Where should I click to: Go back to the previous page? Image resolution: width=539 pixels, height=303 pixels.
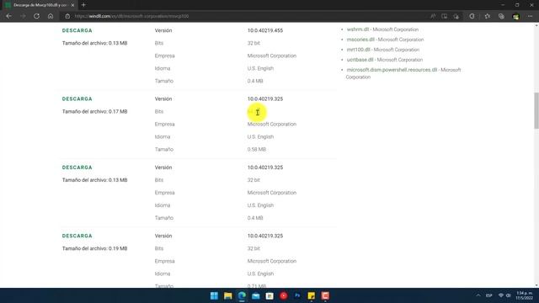coord(9,16)
